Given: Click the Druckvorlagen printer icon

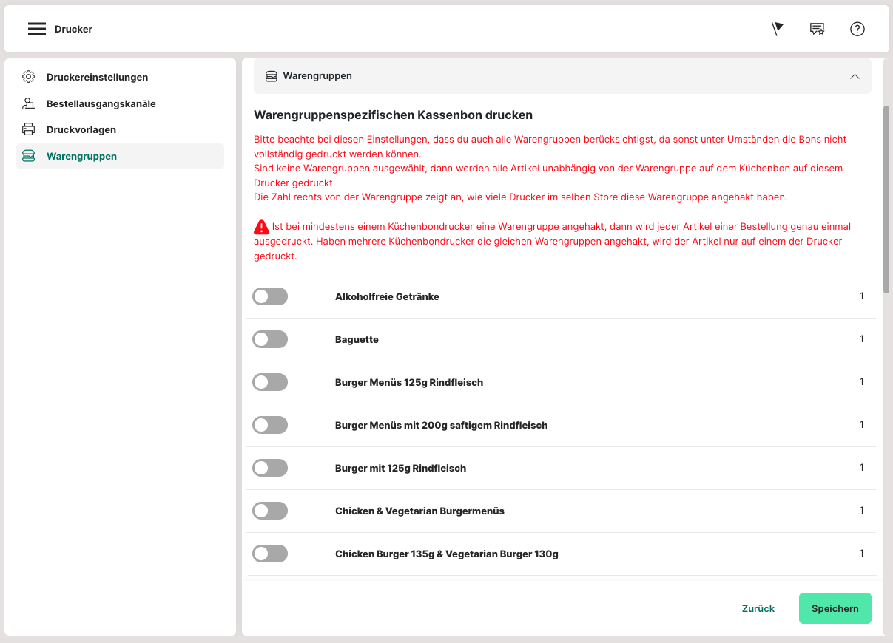Looking at the screenshot, I should tap(29, 129).
